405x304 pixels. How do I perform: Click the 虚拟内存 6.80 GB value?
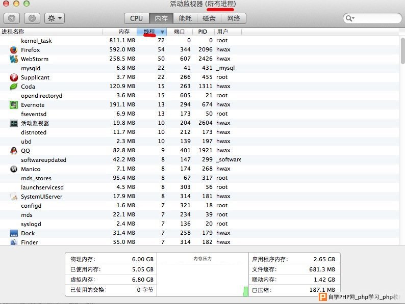click(x=143, y=280)
